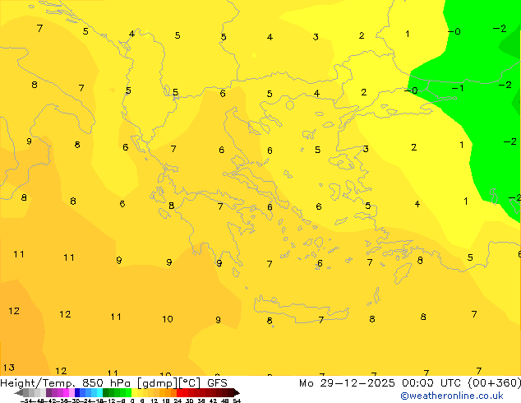The height and width of the screenshot is (403, 521).
Task: Click the '[°C]' unit label in the title
Action: (190, 383)
